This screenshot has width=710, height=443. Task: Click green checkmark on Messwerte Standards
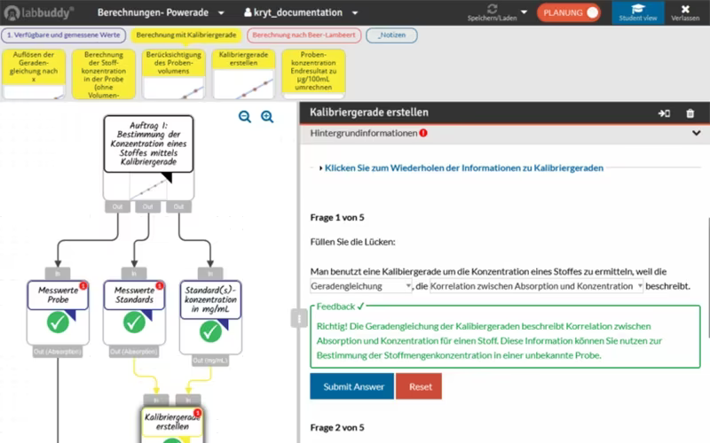pos(134,323)
